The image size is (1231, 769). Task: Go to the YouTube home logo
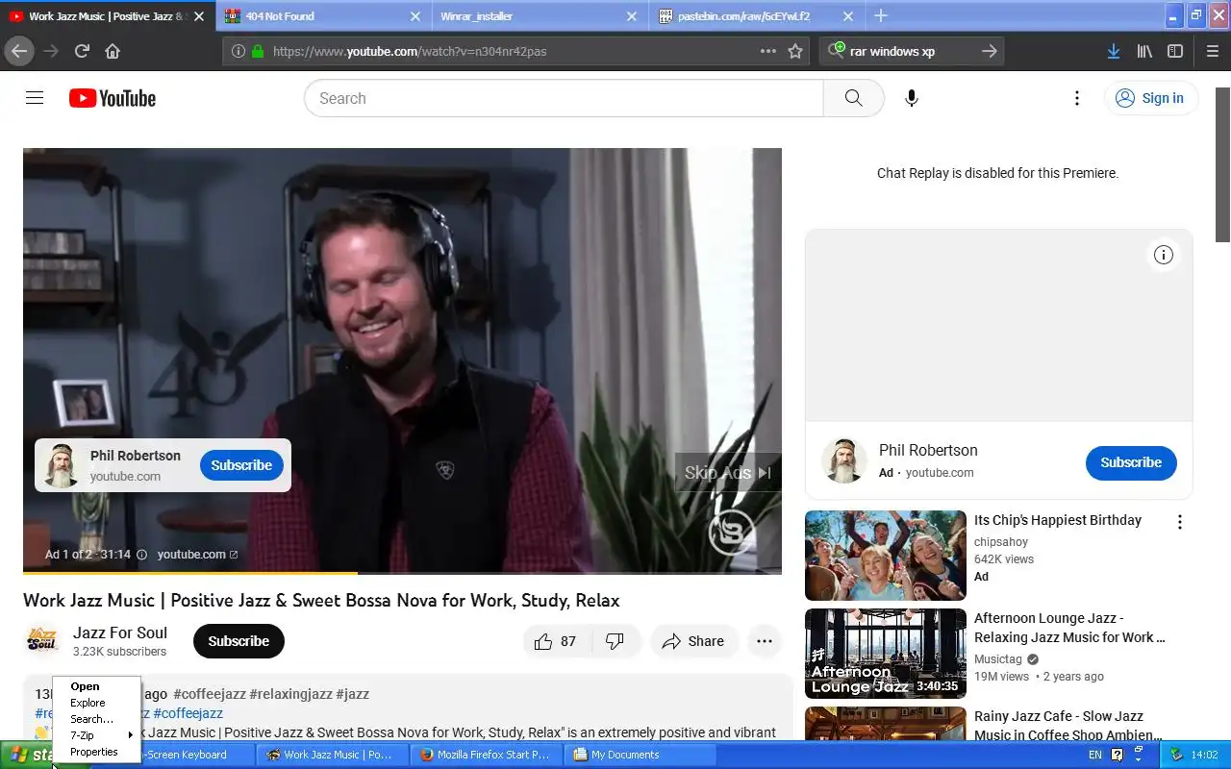point(113,98)
